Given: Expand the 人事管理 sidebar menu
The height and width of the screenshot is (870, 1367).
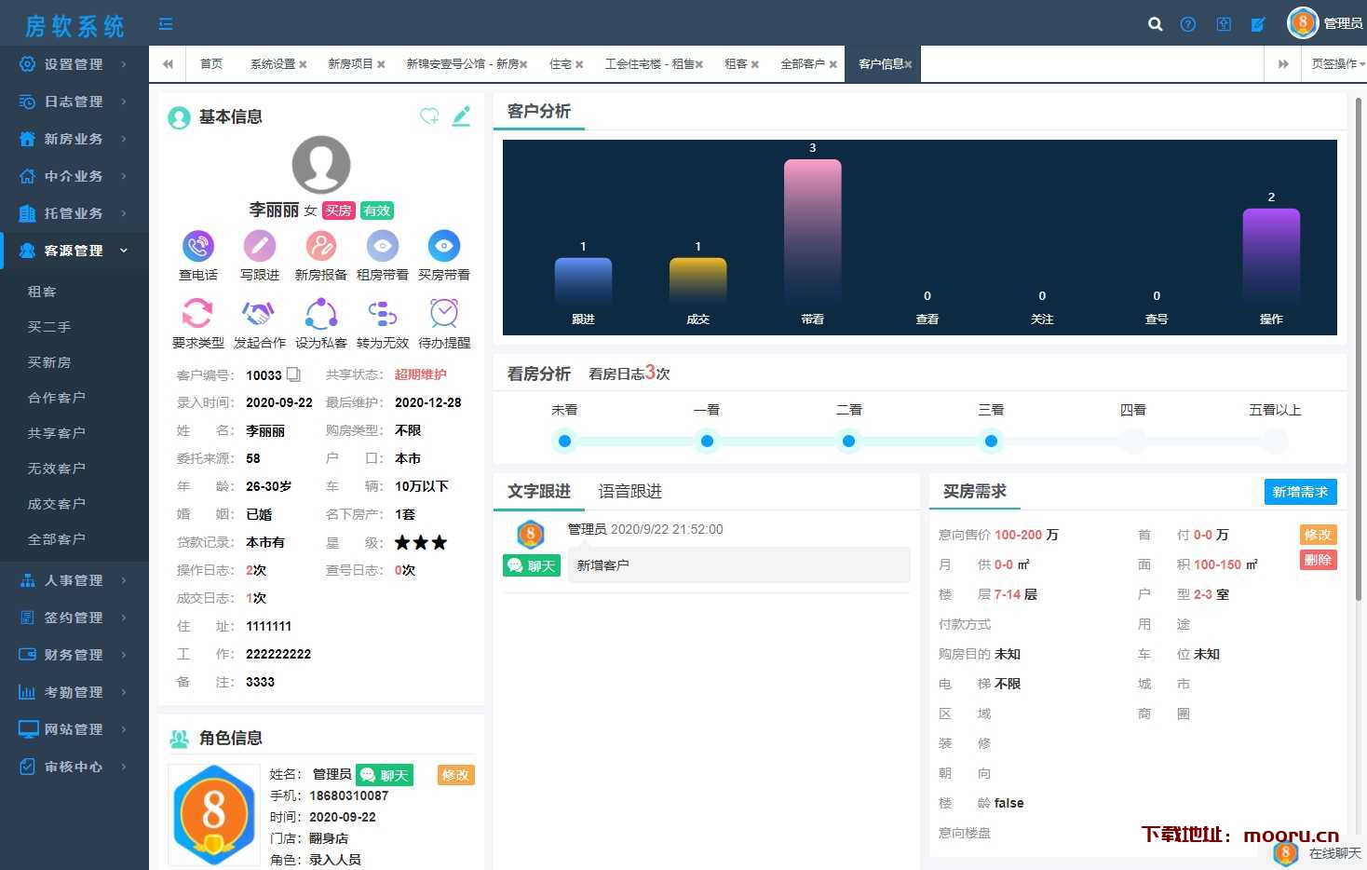Looking at the screenshot, I should tap(74, 580).
